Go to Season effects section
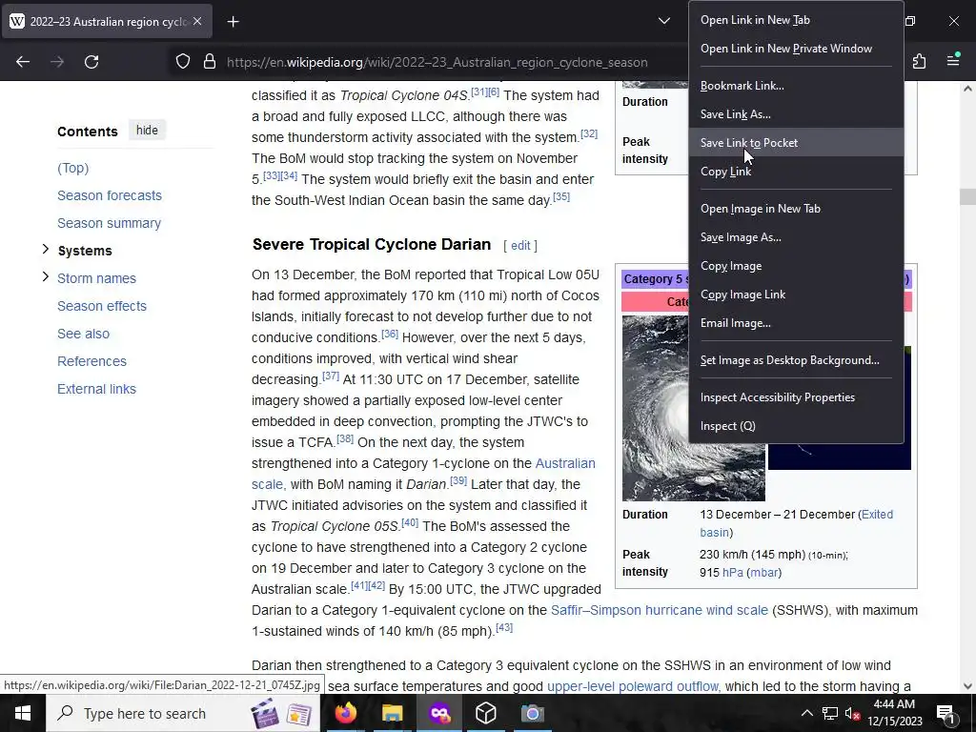This screenshot has height=732, width=976. pyautogui.click(x=102, y=306)
